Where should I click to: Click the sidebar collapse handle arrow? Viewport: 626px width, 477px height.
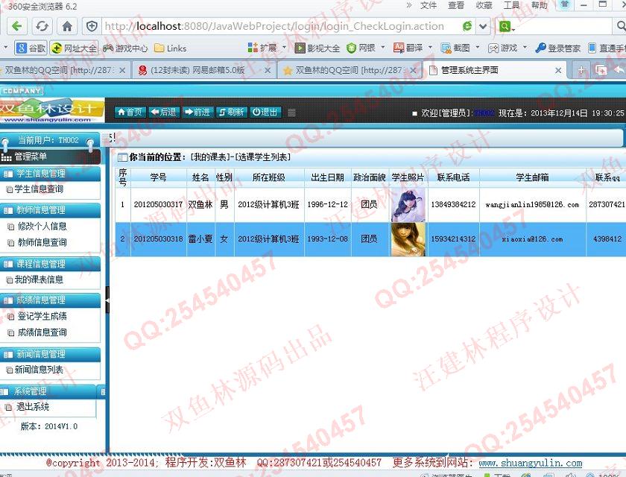(107, 300)
